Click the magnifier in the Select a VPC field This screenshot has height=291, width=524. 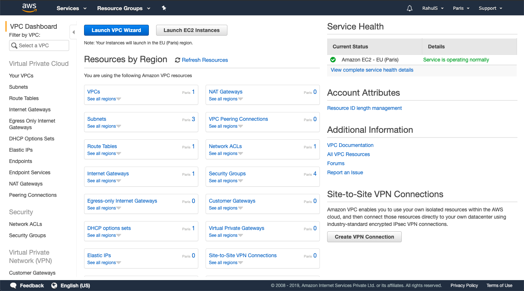[15, 45]
